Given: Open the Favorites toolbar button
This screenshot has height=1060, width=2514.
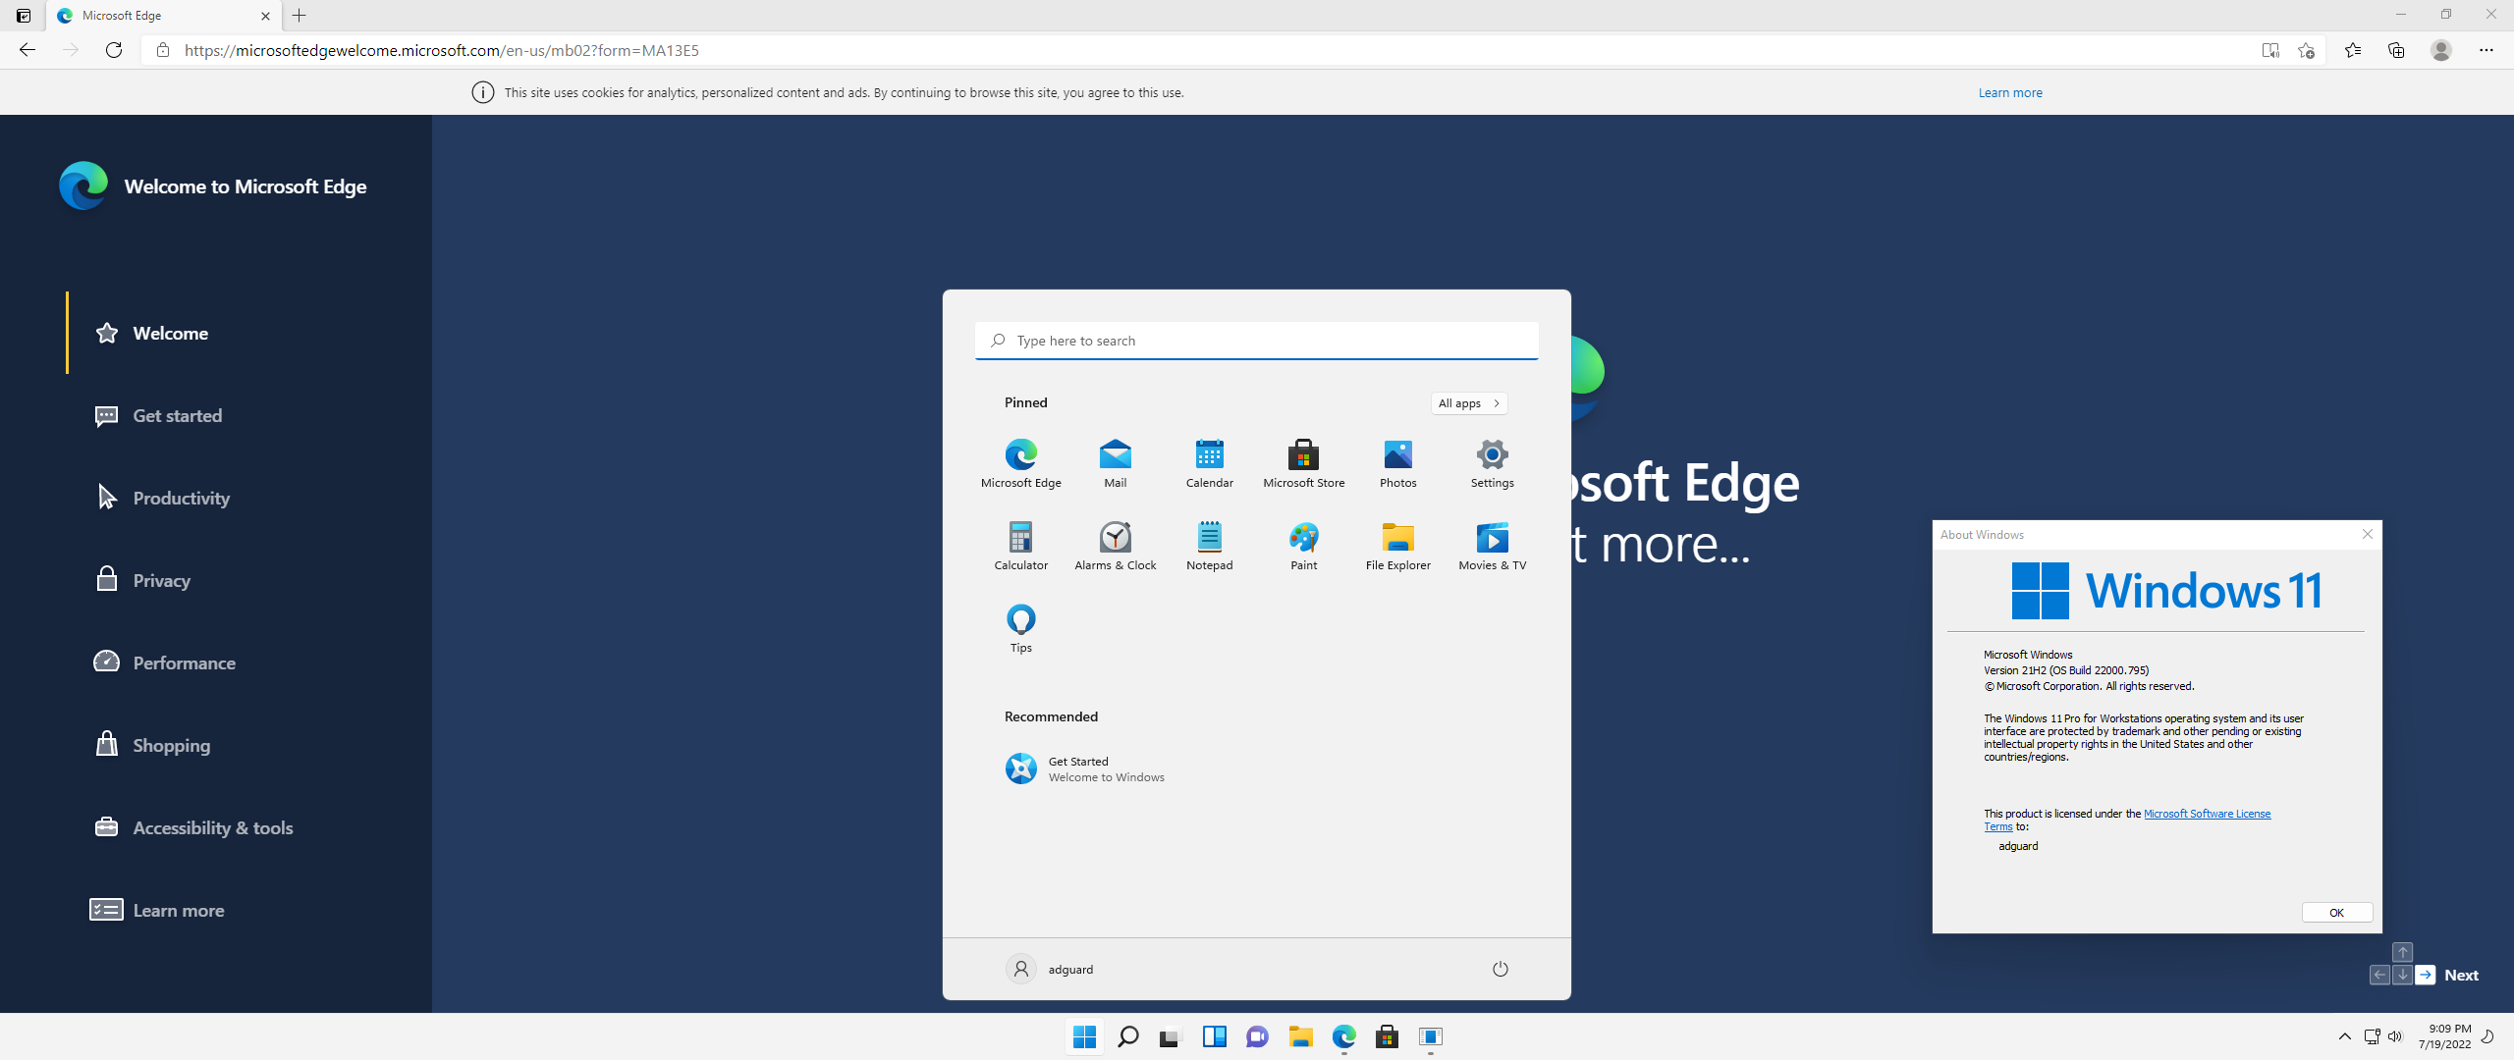Looking at the screenshot, I should (2353, 50).
